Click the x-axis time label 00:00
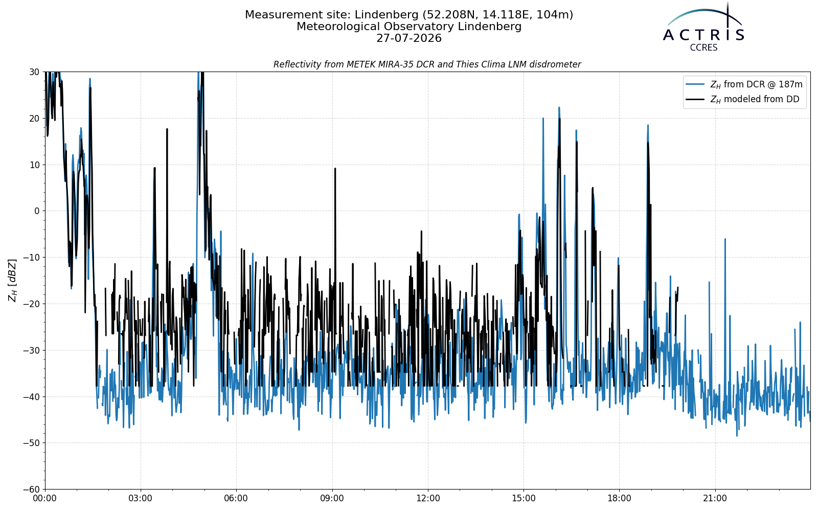This screenshot has height=511, width=818. coord(45,499)
